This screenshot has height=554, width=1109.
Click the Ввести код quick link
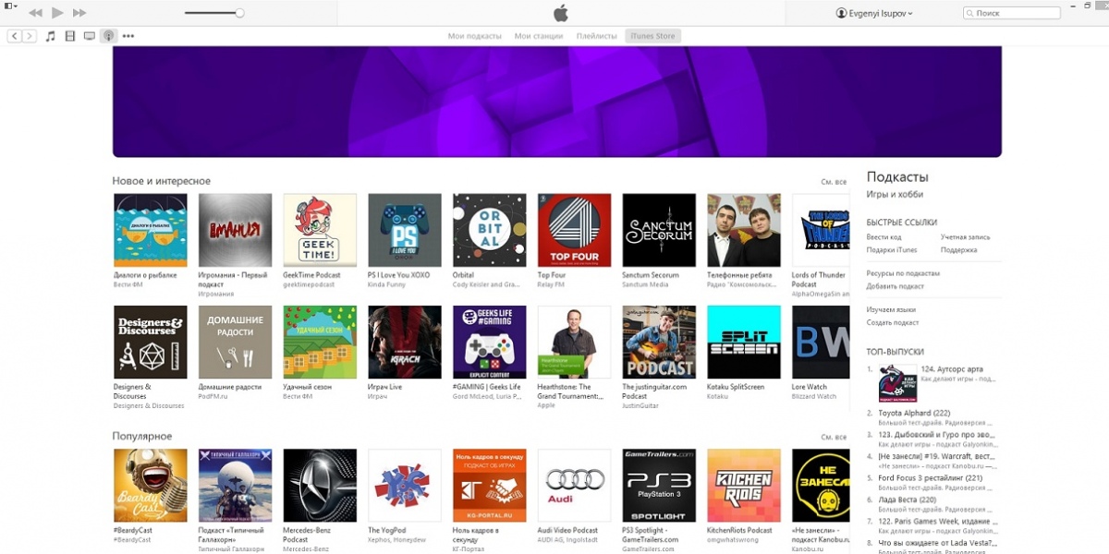[x=884, y=237]
